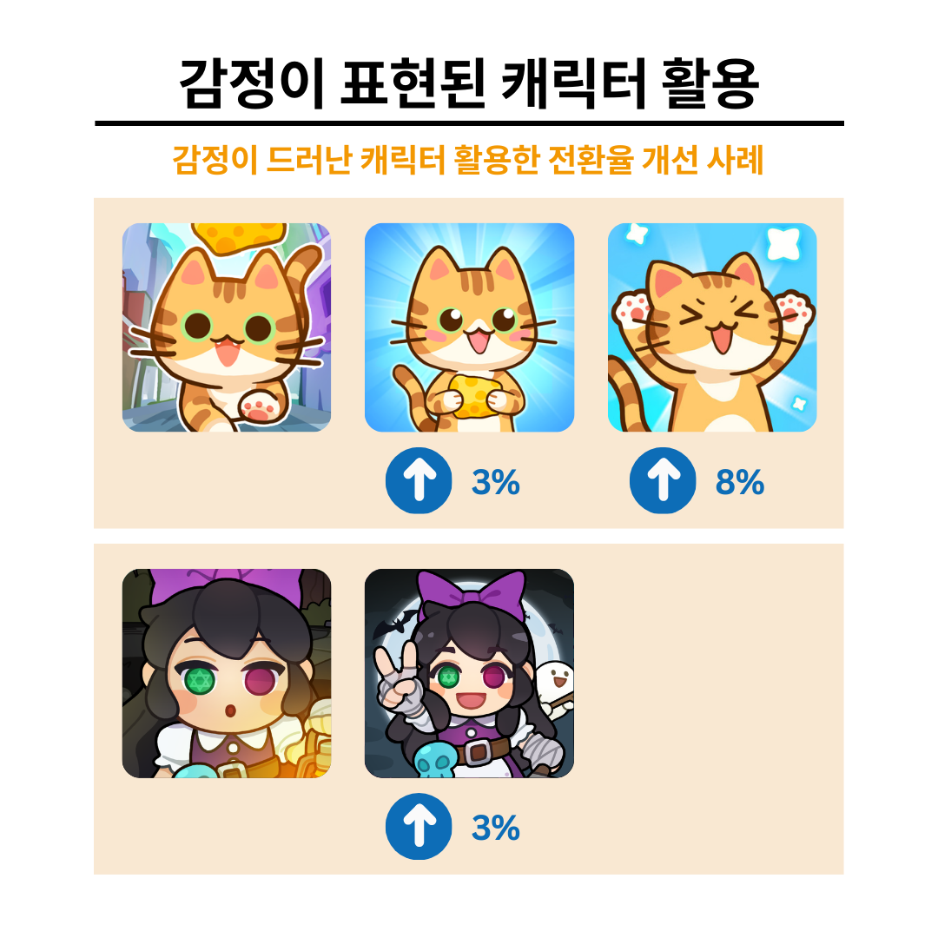Image resolution: width=938 pixels, height=938 pixels.
Task: Click the green star eye of surprised girl
Action: pos(199,681)
